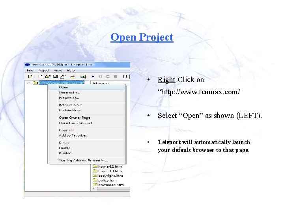Click the filled gray square abort icon
Screen dimensions: 284x213
115,77
